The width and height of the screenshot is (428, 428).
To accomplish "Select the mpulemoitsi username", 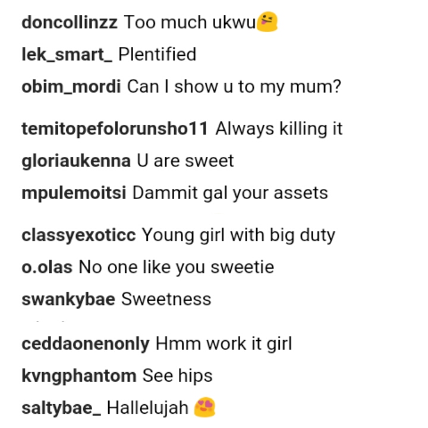I will coord(74,193).
